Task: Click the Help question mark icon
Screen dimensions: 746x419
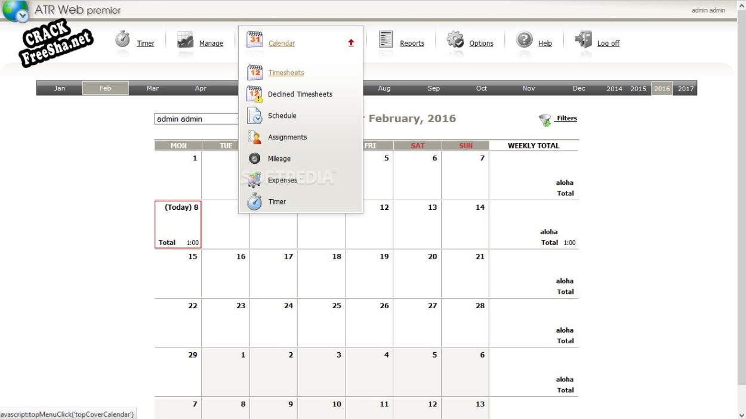Action: pyautogui.click(x=524, y=39)
